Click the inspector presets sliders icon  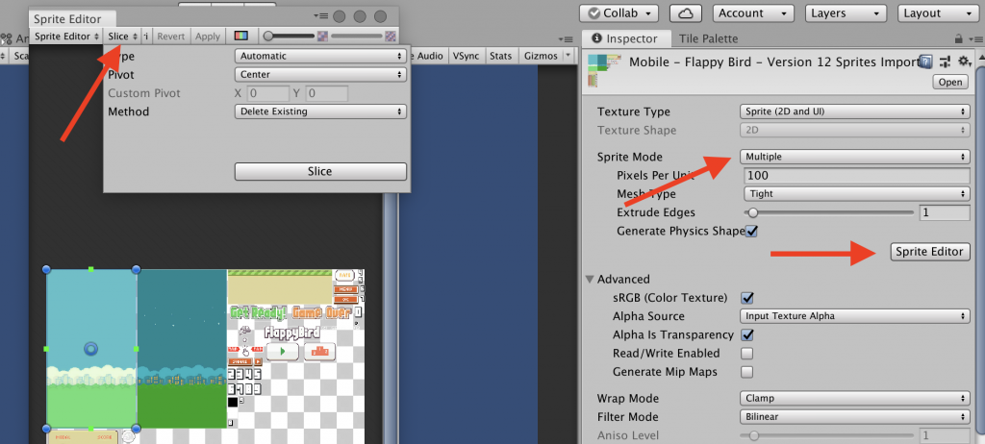coord(944,62)
